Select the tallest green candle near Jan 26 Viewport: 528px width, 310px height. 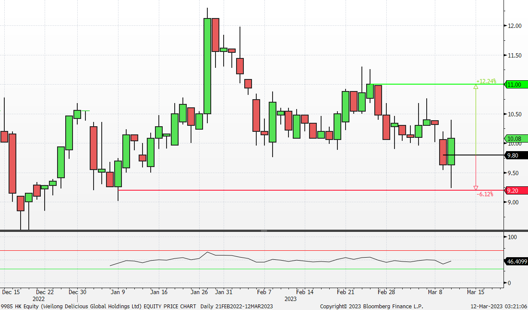pos(207,66)
